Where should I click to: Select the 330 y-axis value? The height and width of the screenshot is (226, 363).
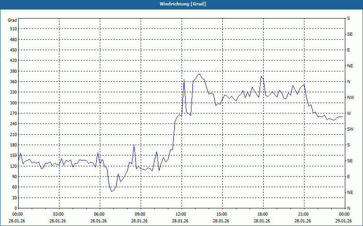14,92
